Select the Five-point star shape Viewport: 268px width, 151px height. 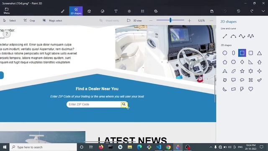242,71
